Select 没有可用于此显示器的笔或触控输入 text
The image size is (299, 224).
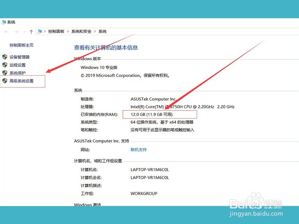pos(162,130)
